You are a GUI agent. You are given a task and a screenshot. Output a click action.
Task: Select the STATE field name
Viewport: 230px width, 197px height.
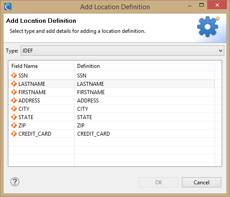click(26, 117)
